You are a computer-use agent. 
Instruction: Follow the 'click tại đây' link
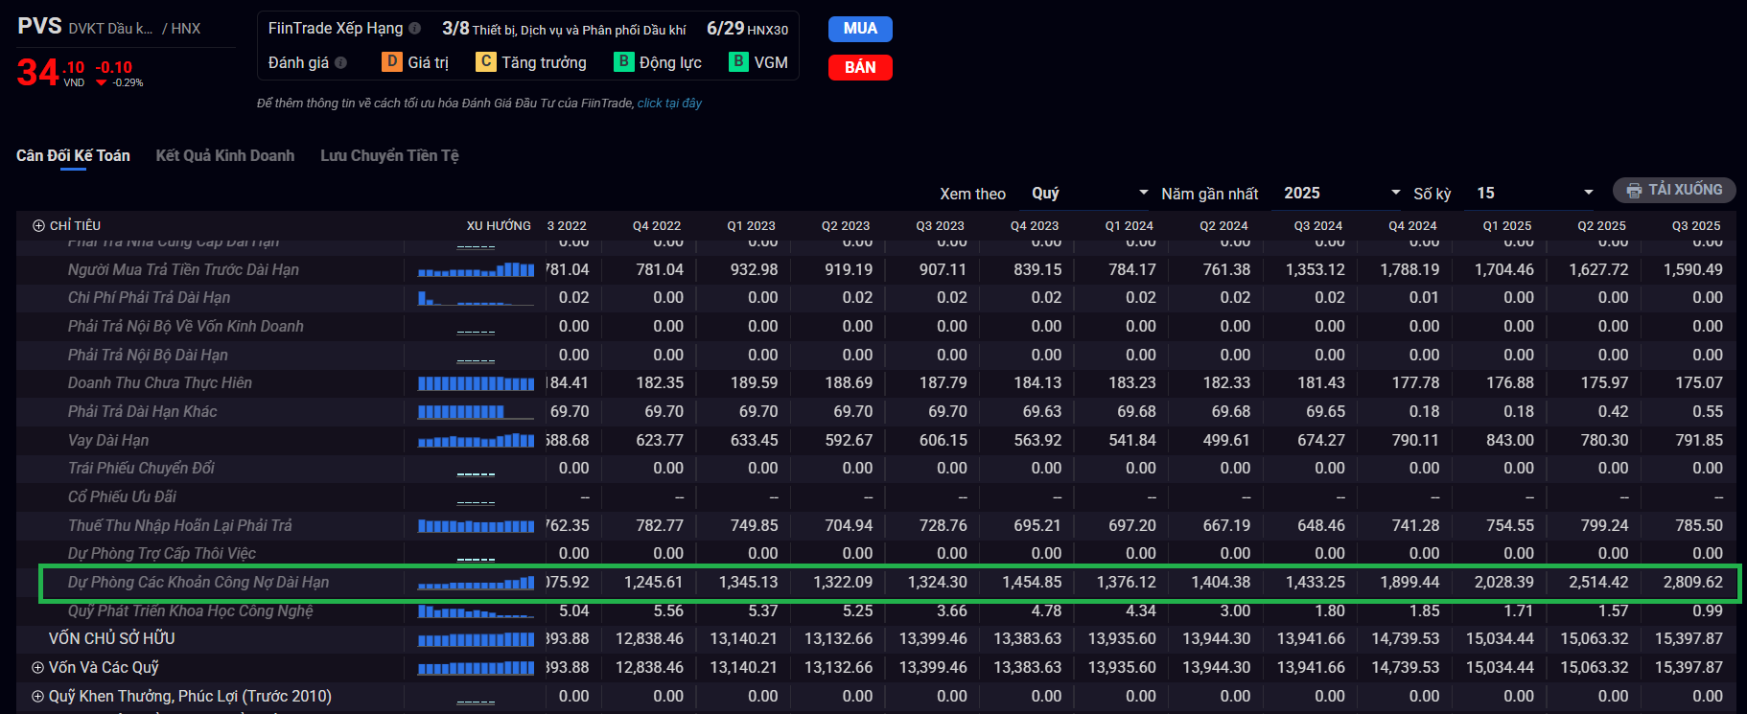[669, 104]
